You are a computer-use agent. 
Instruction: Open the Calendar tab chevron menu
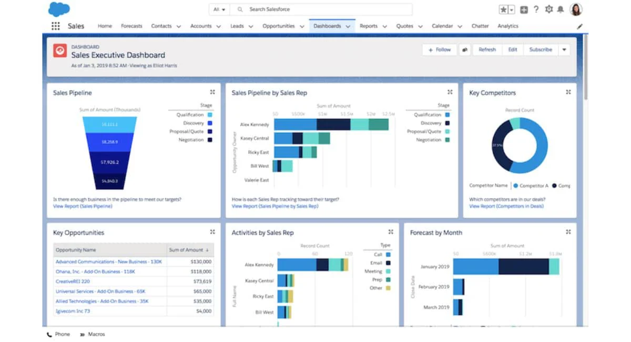[x=460, y=26]
